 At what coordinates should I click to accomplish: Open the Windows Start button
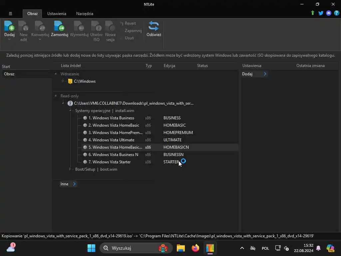click(91, 248)
